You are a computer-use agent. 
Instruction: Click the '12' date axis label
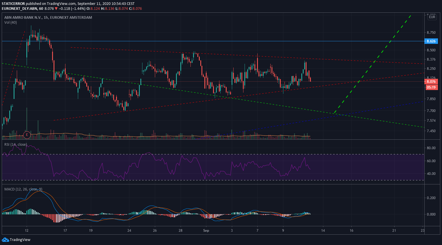click(27, 231)
